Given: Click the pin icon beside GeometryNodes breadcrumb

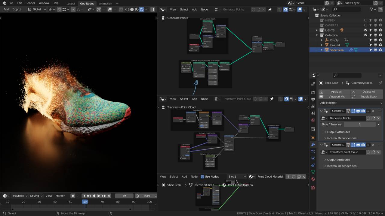Looking at the screenshot, I should point(380,83).
